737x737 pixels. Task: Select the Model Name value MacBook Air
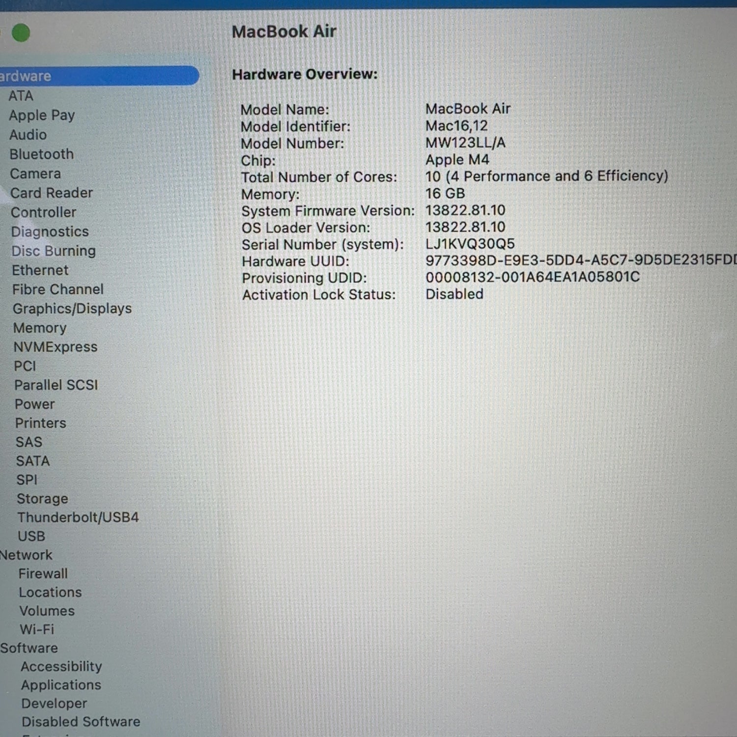coord(468,109)
